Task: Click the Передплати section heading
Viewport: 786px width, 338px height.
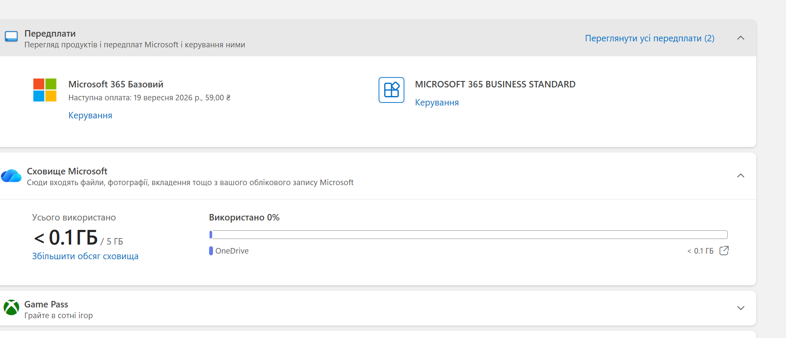Action: tap(50, 34)
